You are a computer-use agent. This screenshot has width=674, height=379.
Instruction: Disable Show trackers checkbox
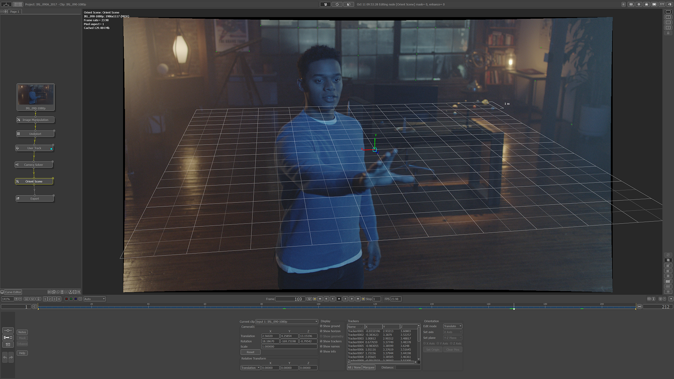pyautogui.click(x=321, y=341)
